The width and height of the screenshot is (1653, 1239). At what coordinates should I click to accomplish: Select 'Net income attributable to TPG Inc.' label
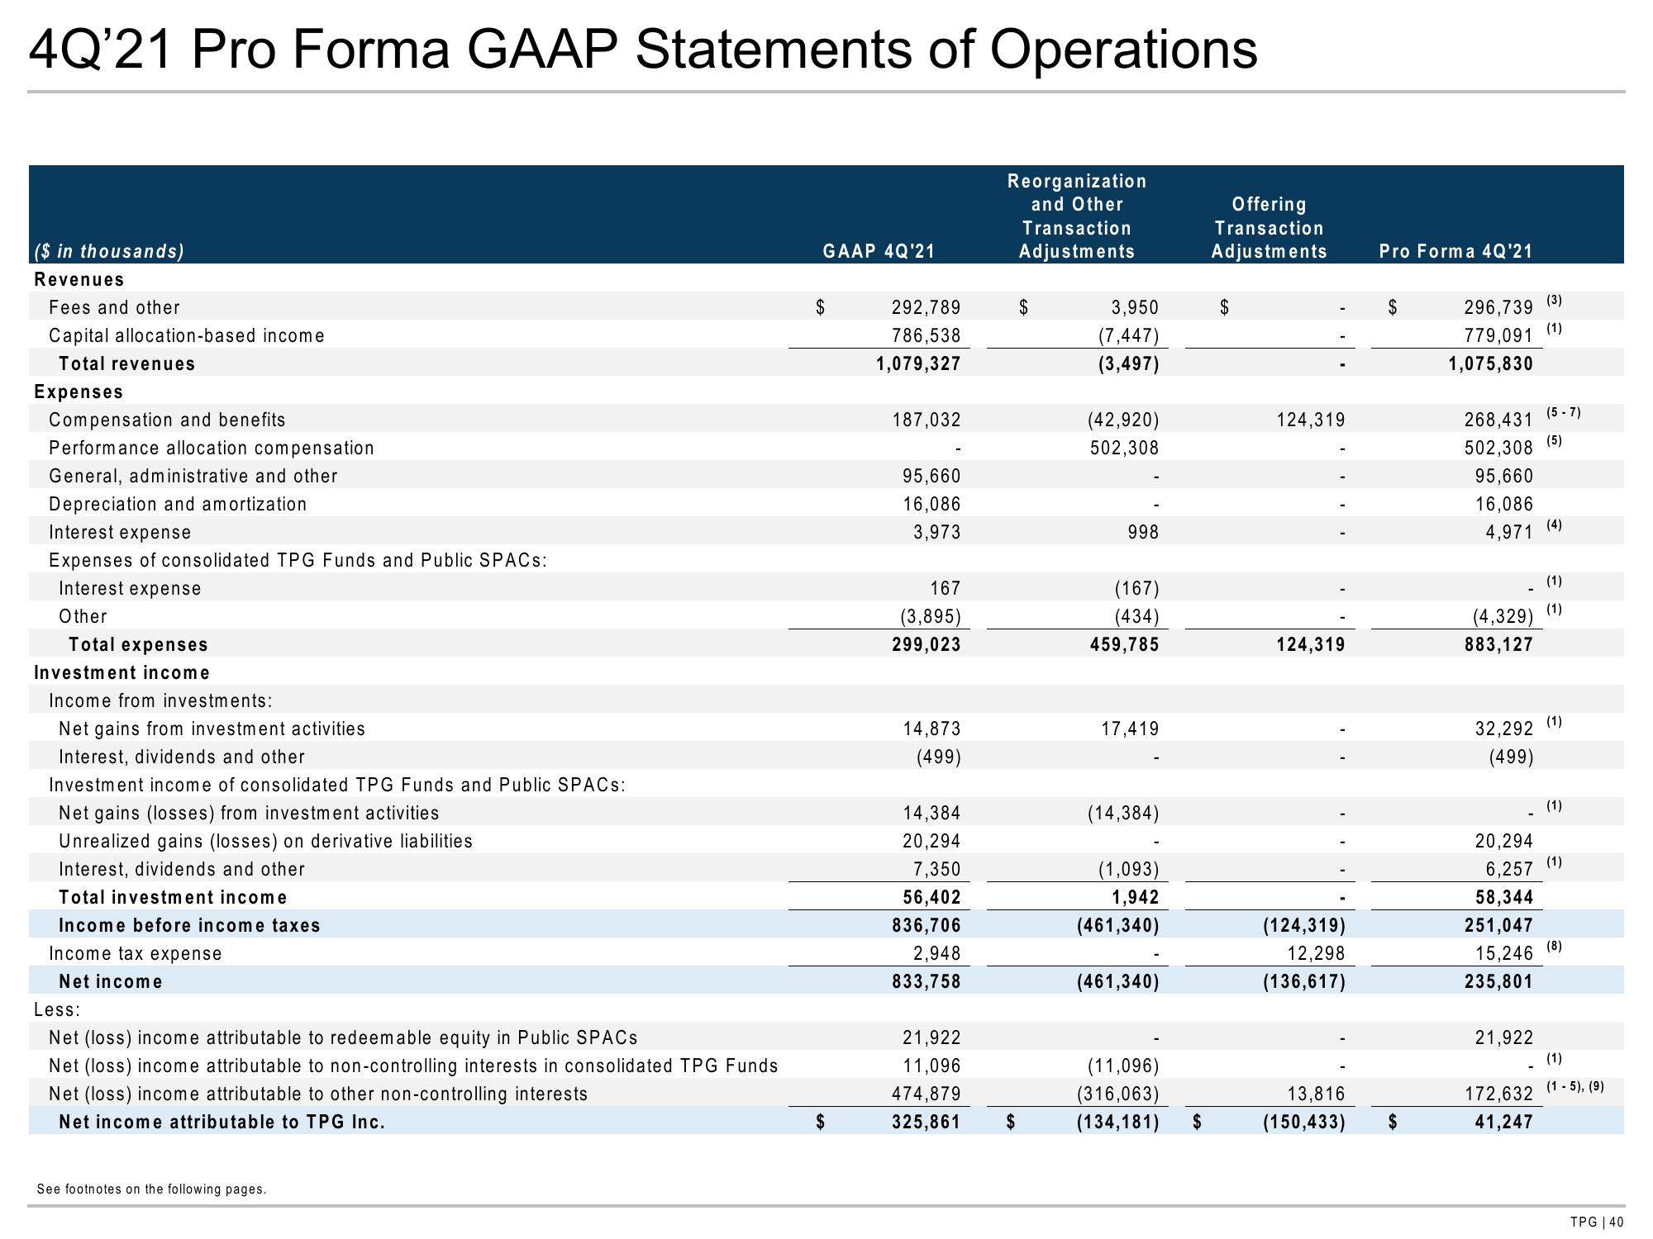coord(222,1122)
